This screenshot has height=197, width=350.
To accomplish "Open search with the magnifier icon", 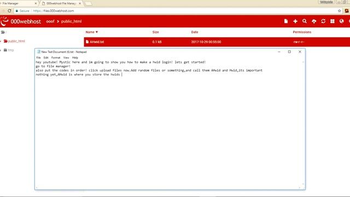I will pyautogui.click(x=305, y=21).
